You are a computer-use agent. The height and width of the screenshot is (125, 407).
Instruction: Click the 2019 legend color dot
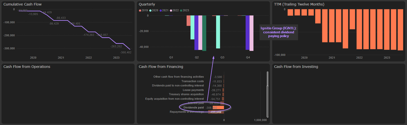(140, 11)
